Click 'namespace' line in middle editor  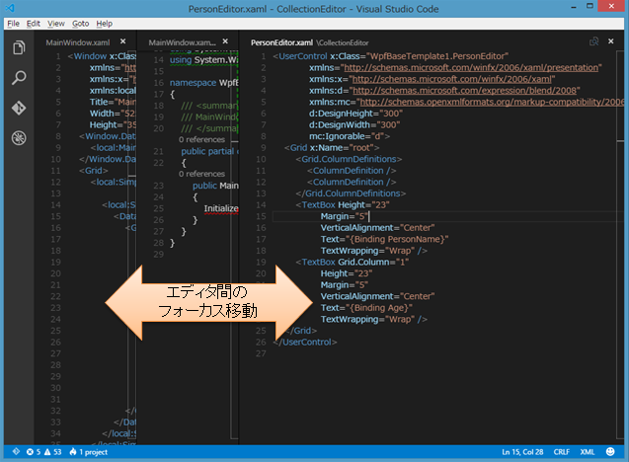203,83
